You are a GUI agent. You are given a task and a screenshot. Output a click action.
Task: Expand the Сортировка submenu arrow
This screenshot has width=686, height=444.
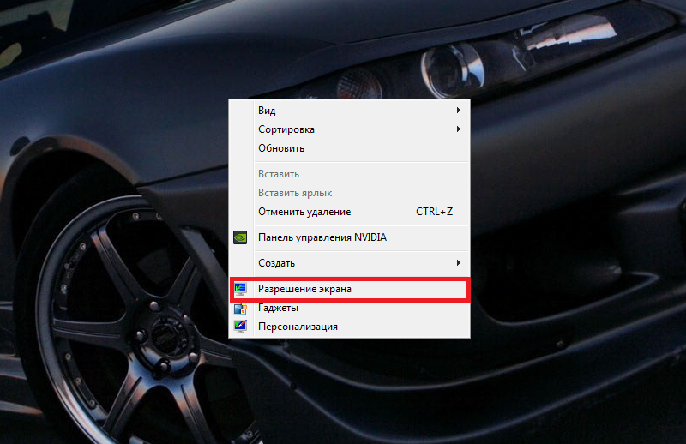point(459,129)
